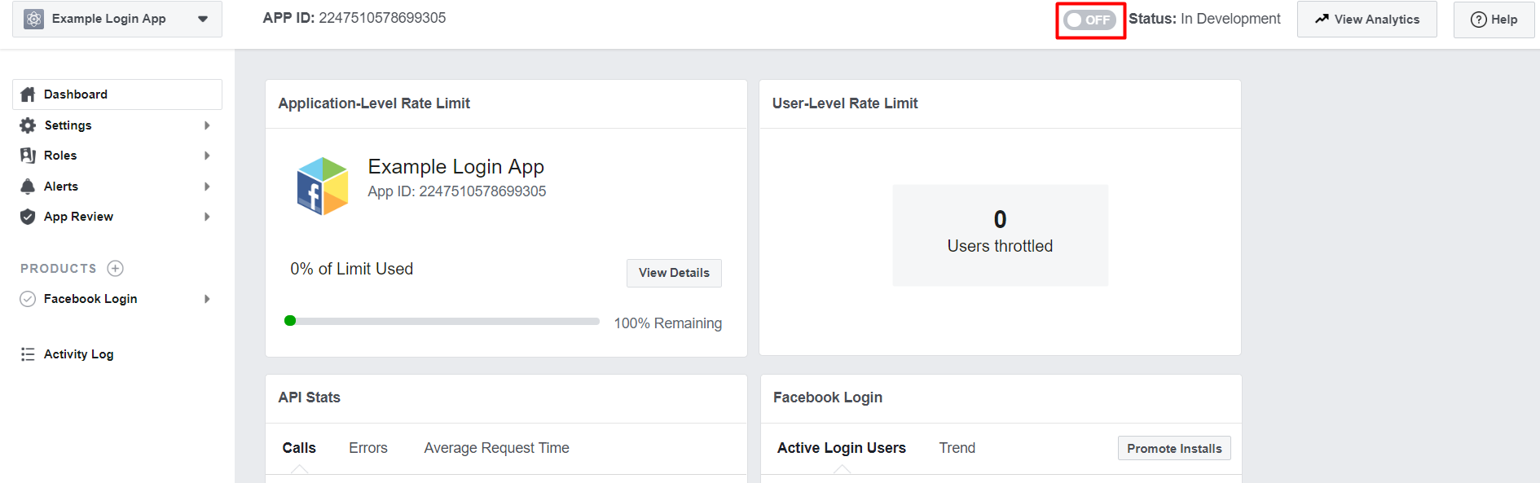
Task: Switch to the Errors tab in API Stats
Action: click(368, 448)
